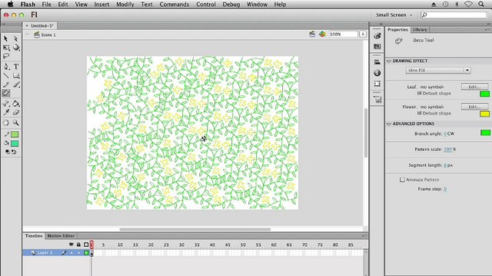The height and width of the screenshot is (276, 492).
Task: Click the Pattern scale 100 value
Action: click(447, 149)
